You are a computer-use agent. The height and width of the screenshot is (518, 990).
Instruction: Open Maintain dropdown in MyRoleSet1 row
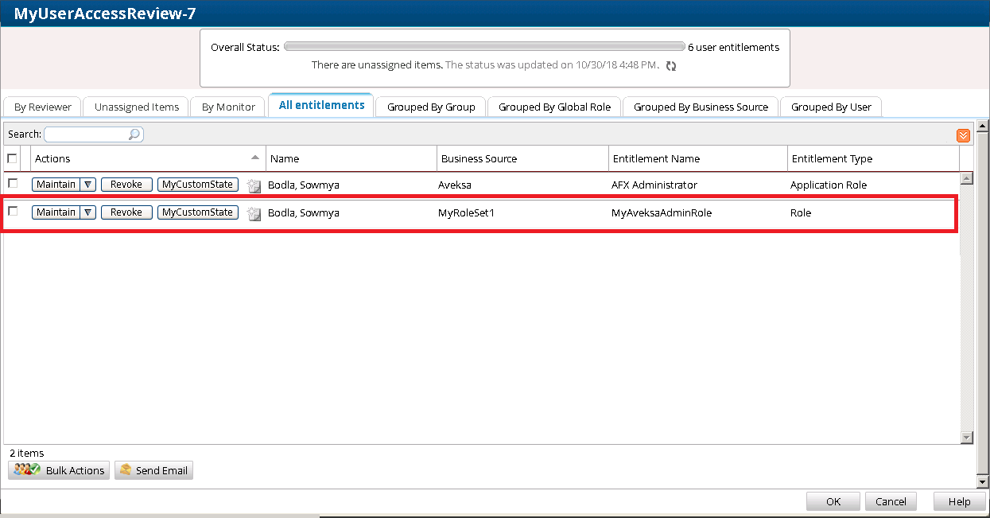click(88, 212)
